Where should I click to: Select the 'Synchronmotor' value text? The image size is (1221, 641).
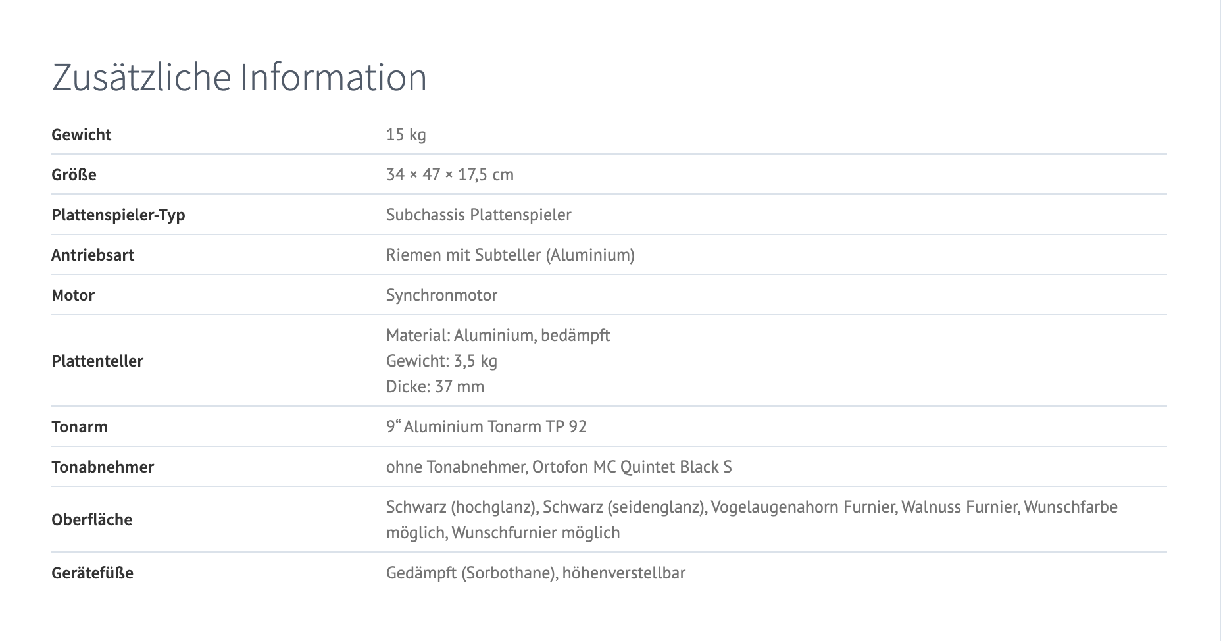point(441,295)
